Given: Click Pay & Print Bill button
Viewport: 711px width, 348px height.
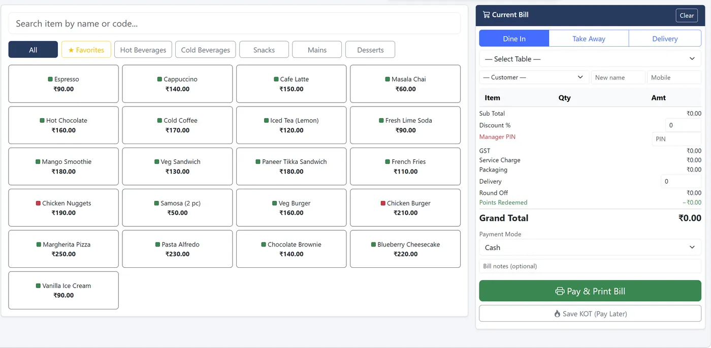Looking at the screenshot, I should coord(590,291).
